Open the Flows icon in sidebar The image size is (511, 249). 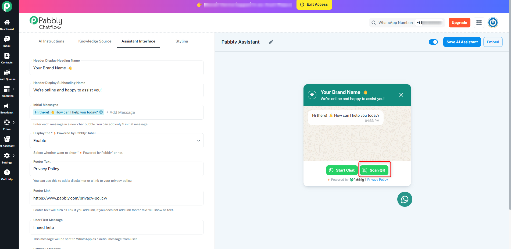pos(7,122)
